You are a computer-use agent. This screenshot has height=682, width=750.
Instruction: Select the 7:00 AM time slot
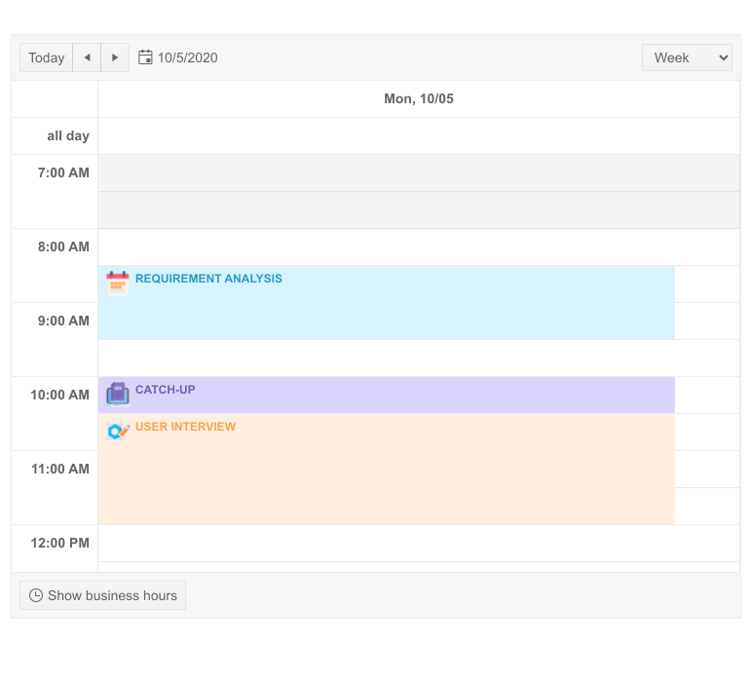tap(419, 172)
